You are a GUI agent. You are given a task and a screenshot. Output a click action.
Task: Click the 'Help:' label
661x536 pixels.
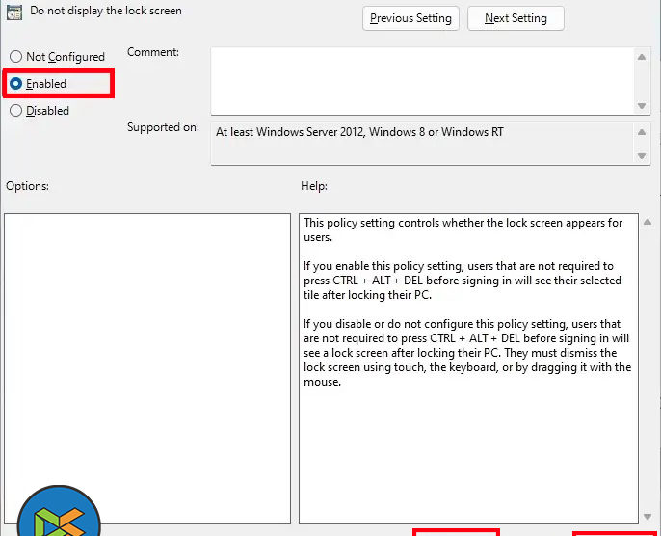coord(314,186)
